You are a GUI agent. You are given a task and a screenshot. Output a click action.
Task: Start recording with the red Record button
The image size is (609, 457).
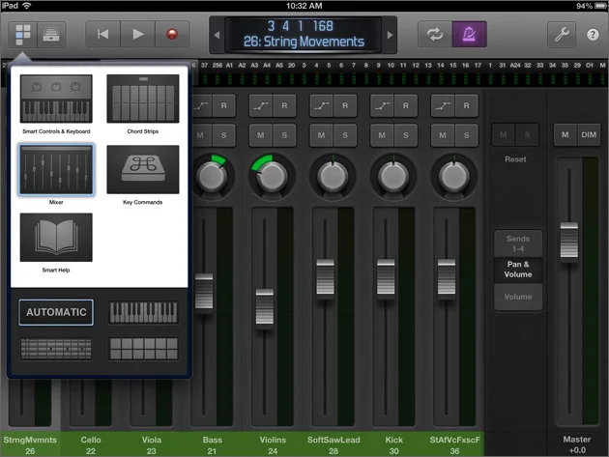172,35
